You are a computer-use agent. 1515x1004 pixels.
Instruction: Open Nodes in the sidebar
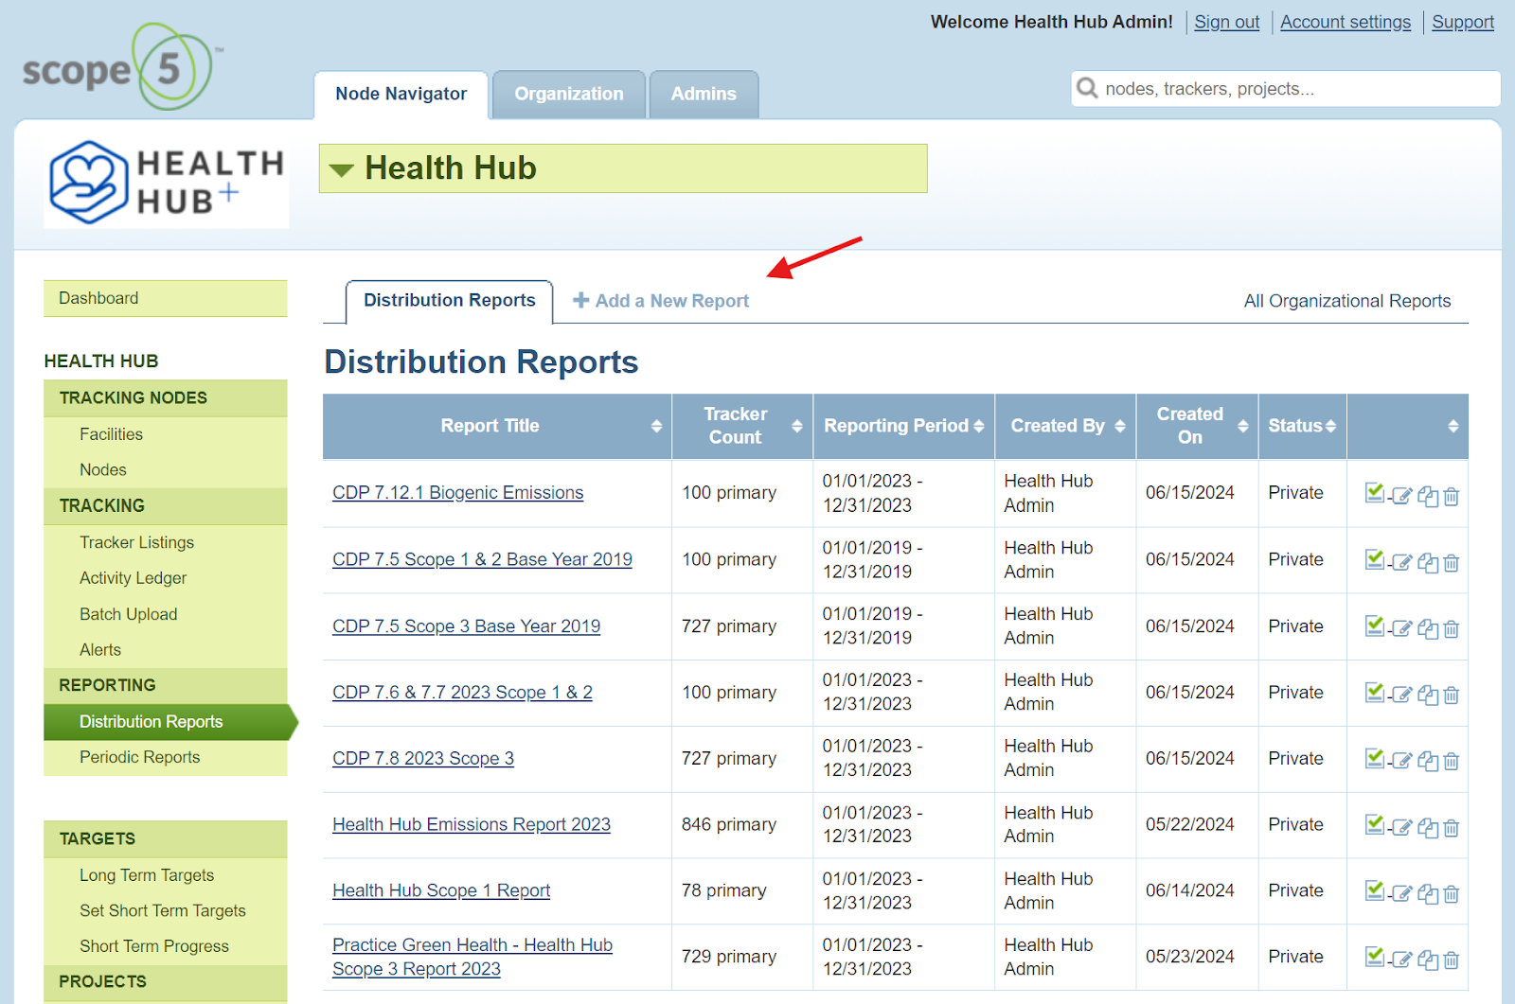pyautogui.click(x=103, y=469)
